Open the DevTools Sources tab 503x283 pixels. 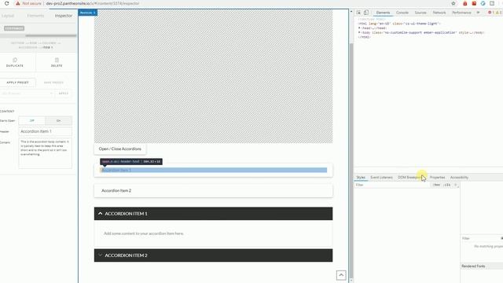coord(420,13)
